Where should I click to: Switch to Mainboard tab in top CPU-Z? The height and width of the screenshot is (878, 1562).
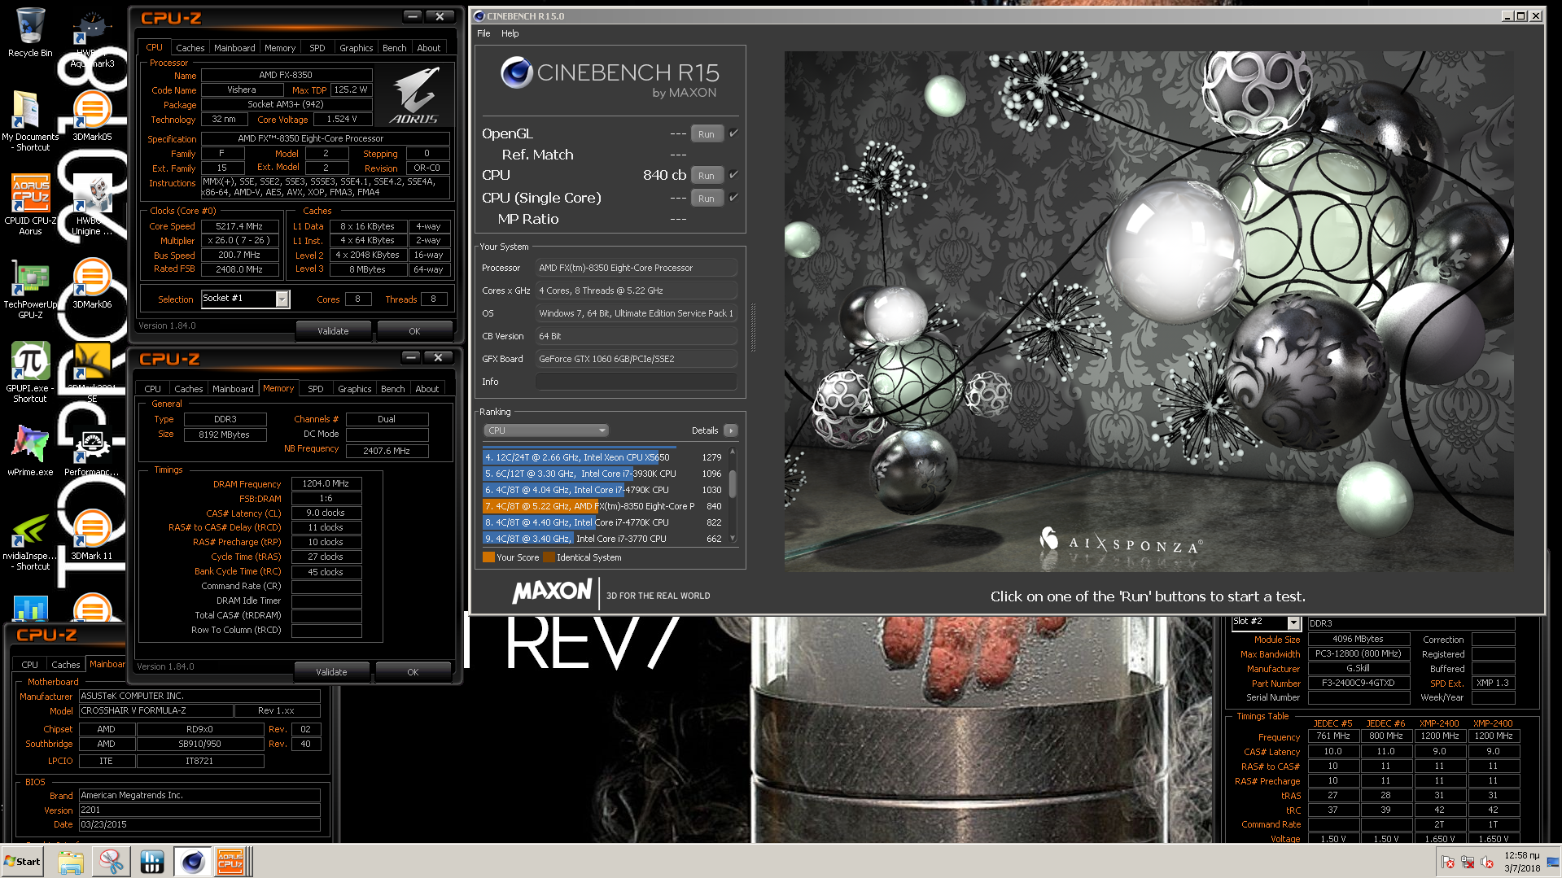(x=234, y=48)
